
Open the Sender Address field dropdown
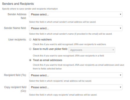76,14
